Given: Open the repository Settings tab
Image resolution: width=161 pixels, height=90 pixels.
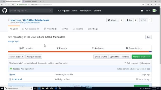Looking at the screenshot, I should tap(93, 29).
